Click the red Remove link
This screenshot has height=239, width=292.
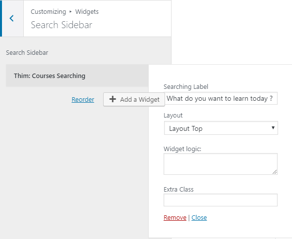click(175, 217)
